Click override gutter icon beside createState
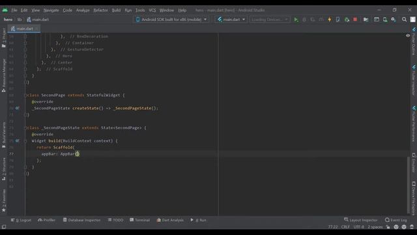Image resolution: width=417 pixels, height=235 pixels. [x=18, y=108]
